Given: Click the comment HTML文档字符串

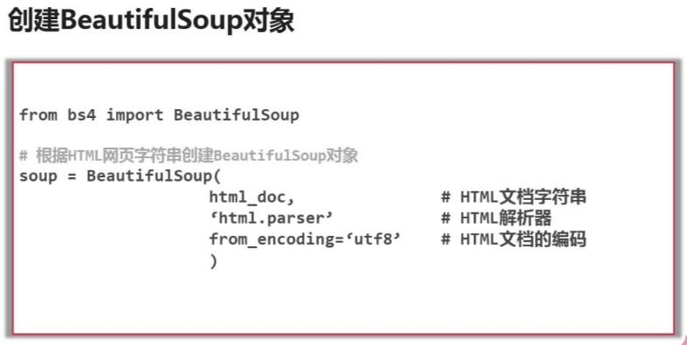Looking at the screenshot, I should [x=523, y=197].
